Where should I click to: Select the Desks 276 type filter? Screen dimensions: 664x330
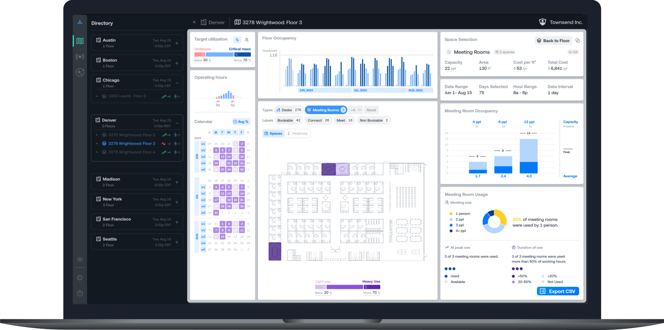pyautogui.click(x=289, y=110)
